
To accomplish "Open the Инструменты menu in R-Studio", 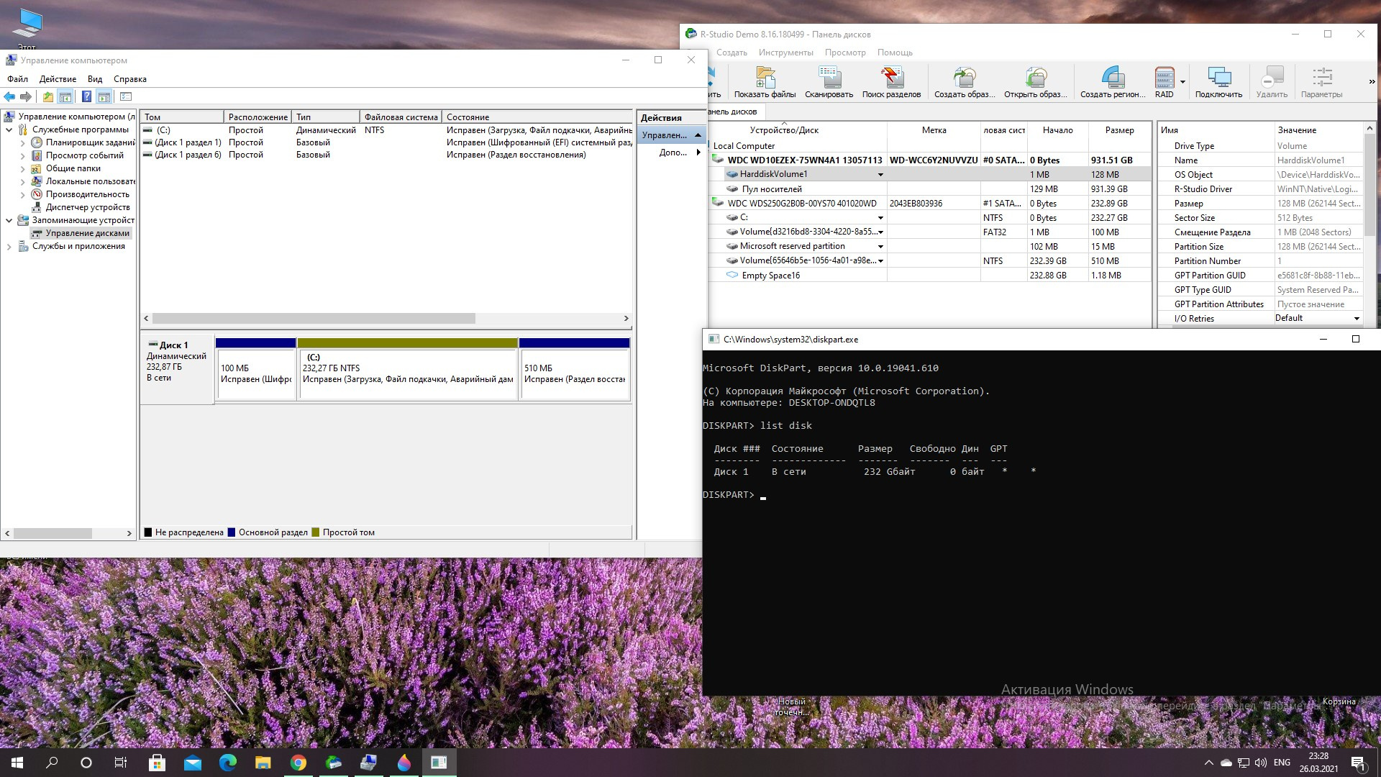I will click(785, 53).
